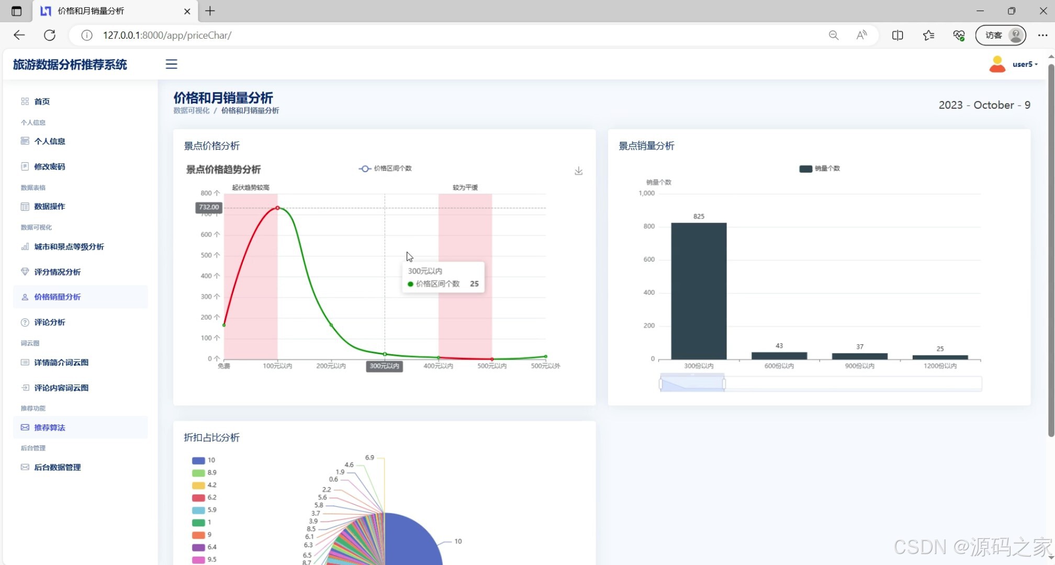Toggle pie legend item 6.2
The height and width of the screenshot is (565, 1055).
(204, 498)
